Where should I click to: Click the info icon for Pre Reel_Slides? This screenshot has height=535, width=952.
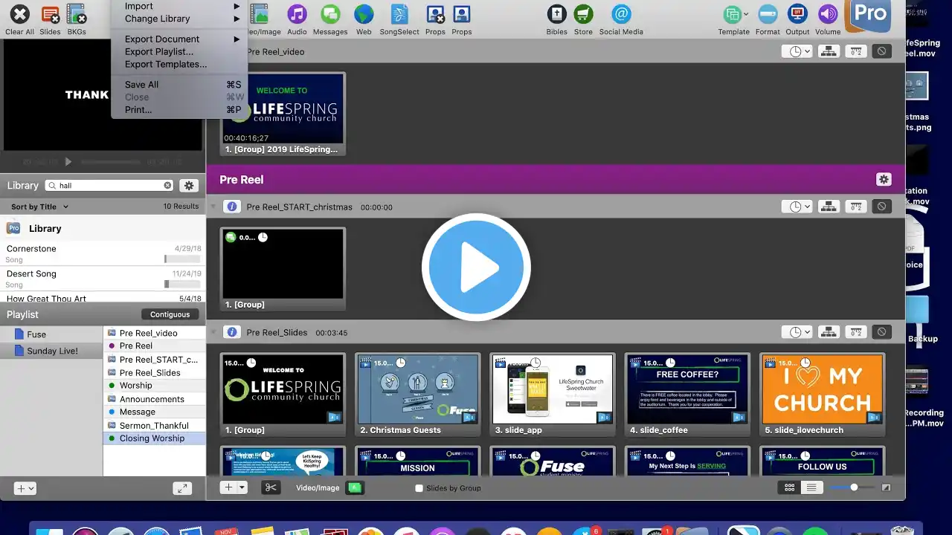click(232, 332)
